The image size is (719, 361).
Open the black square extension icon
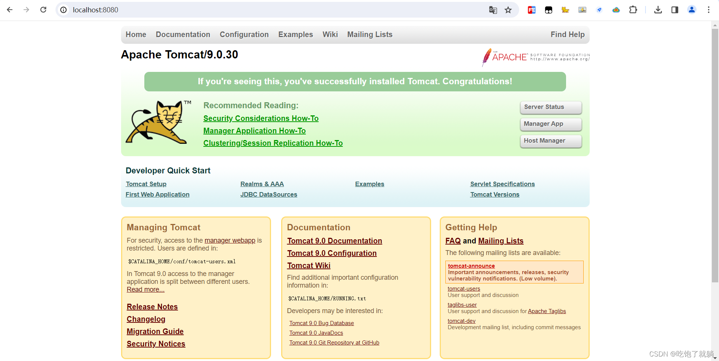pyautogui.click(x=548, y=10)
